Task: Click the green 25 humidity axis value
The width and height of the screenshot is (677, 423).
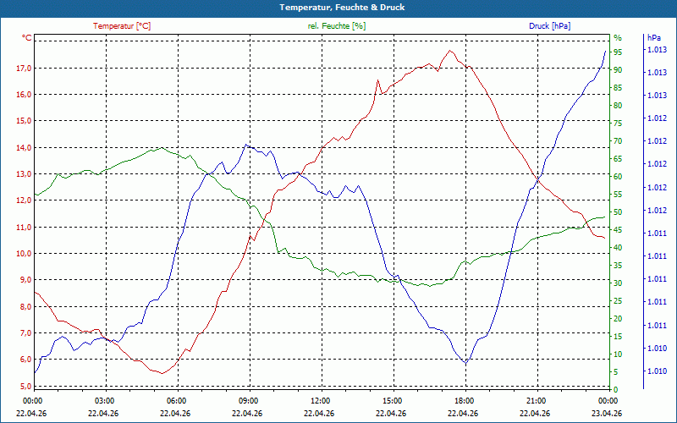Action: point(618,301)
